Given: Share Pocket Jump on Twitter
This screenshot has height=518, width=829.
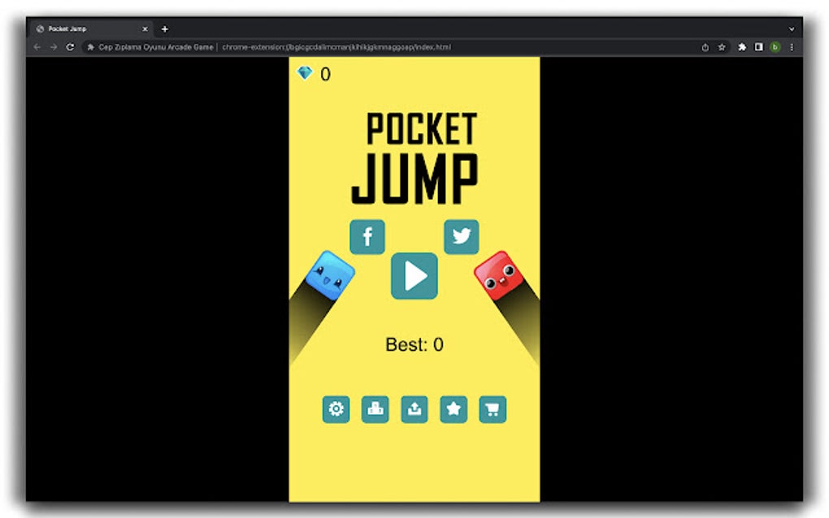Looking at the screenshot, I should [x=462, y=237].
